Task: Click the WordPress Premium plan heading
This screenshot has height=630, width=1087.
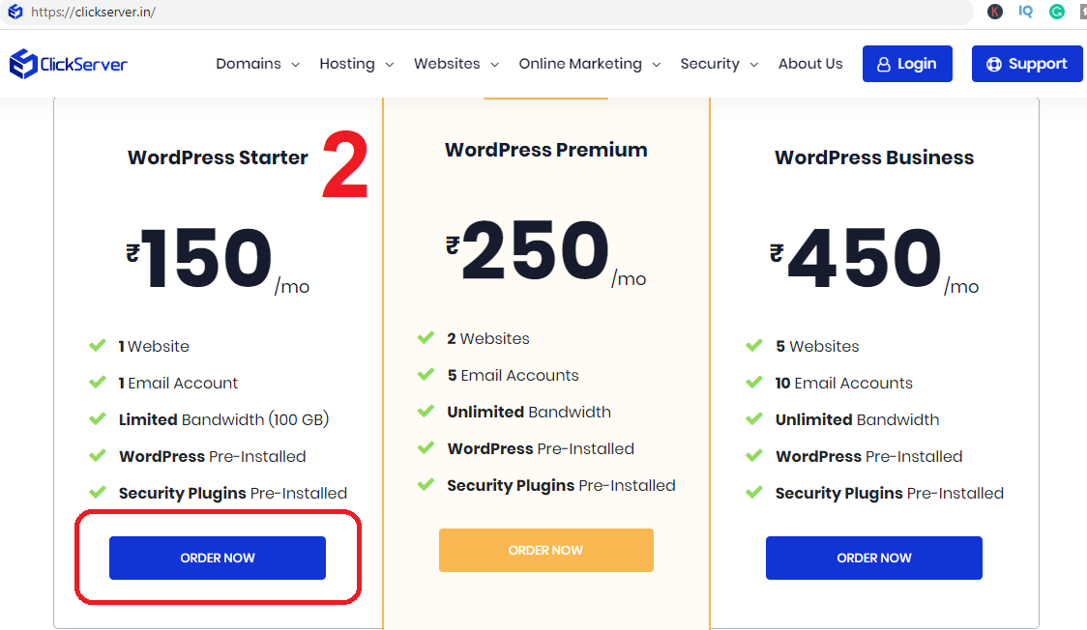Action: coord(546,150)
